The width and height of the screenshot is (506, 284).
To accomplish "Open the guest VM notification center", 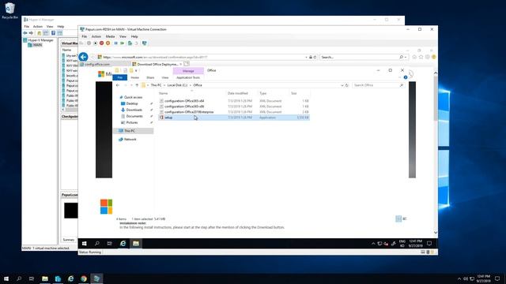I will click(x=429, y=244).
